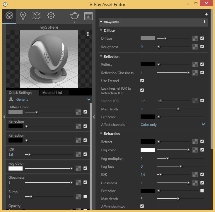Screen dimensions: 215x212
Task: Click texture slot for Bump
Action: point(78,197)
